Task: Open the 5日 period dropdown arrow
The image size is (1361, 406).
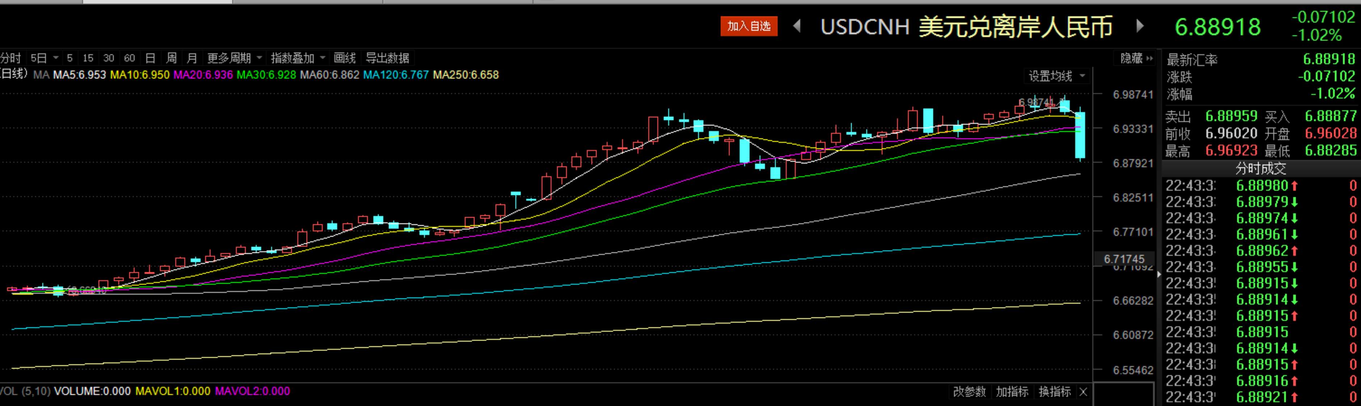Action: pyautogui.click(x=55, y=58)
